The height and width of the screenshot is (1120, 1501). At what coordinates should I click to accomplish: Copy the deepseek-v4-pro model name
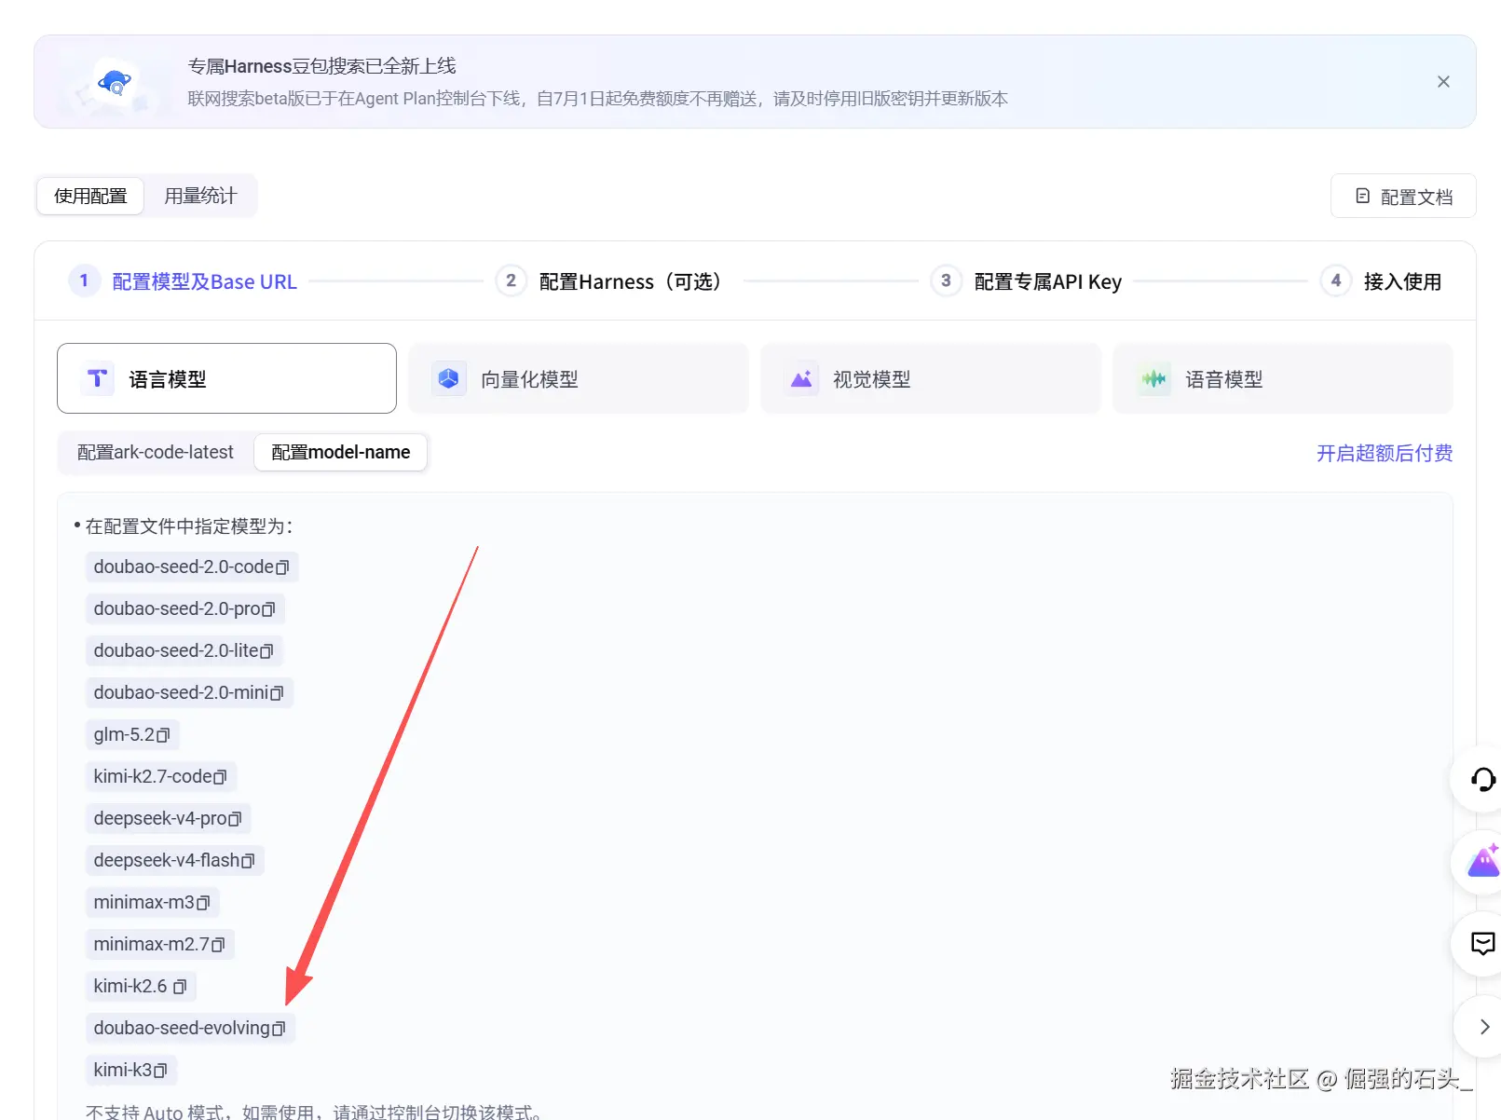235,819
